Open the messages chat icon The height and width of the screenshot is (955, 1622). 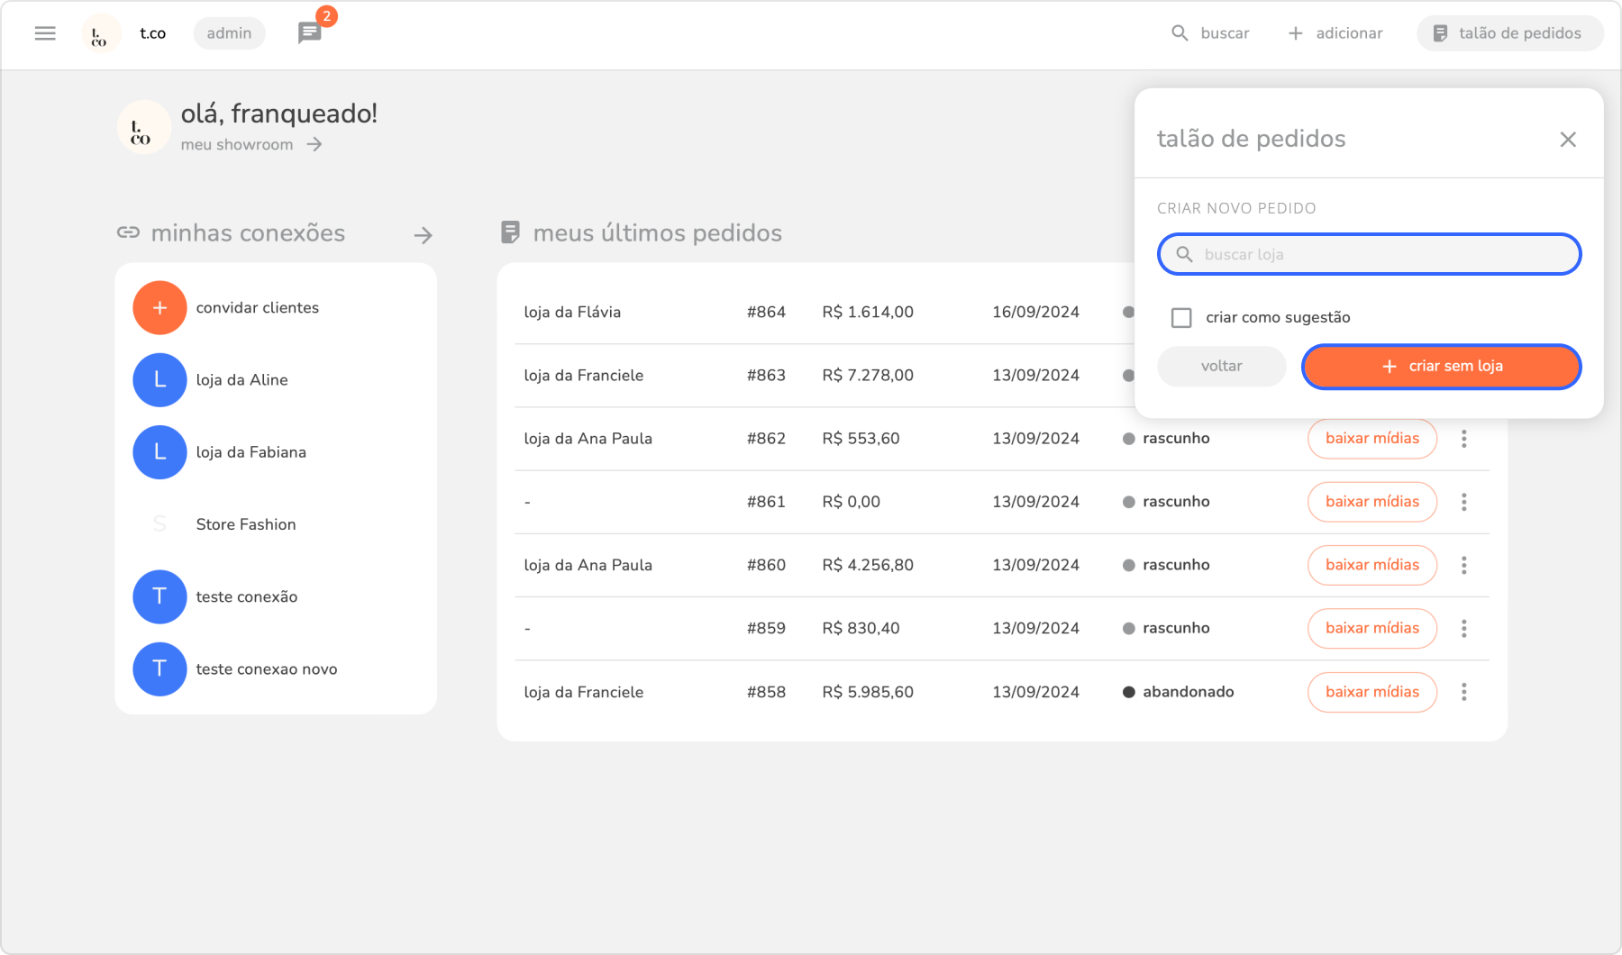pyautogui.click(x=309, y=33)
